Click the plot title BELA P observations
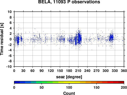Image resolution: width=127 pixels, height=95 pixels. click(x=69, y=2)
